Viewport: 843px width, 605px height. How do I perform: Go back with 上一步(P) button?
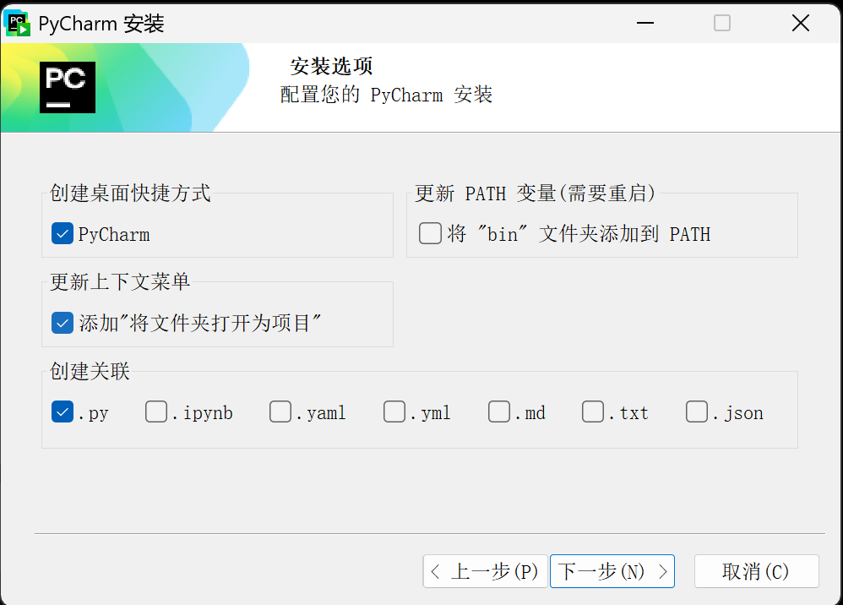click(x=485, y=571)
